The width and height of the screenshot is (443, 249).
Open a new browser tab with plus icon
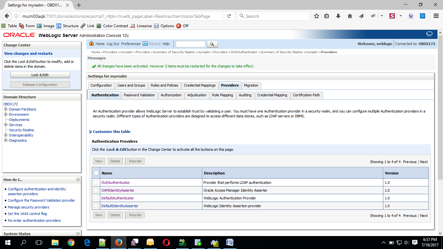[x=79, y=5]
